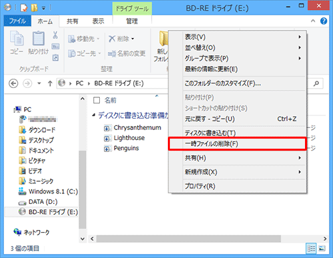This screenshot has height=258, width=333.
Task: Click the new folder icon in title bar
Action: (x=34, y=8)
